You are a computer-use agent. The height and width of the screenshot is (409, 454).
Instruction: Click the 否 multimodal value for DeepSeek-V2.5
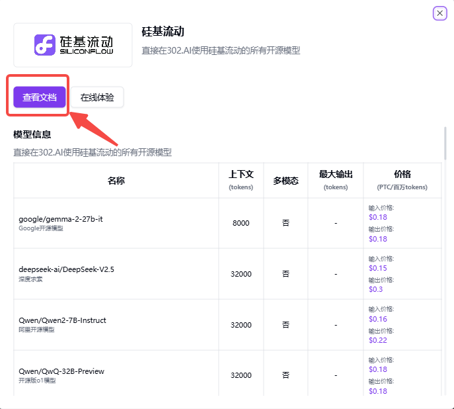click(285, 274)
